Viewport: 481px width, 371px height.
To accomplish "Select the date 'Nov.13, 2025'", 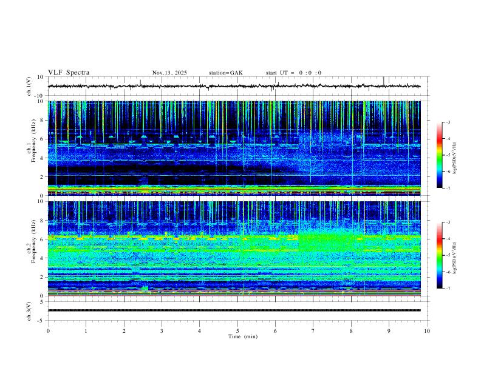I will click(169, 73).
